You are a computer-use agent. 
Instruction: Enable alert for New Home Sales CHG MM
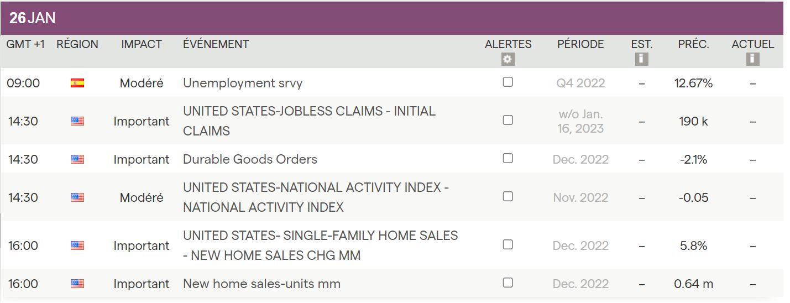[x=508, y=244]
